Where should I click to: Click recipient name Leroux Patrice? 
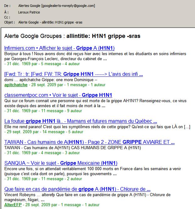tap(29, 12)
